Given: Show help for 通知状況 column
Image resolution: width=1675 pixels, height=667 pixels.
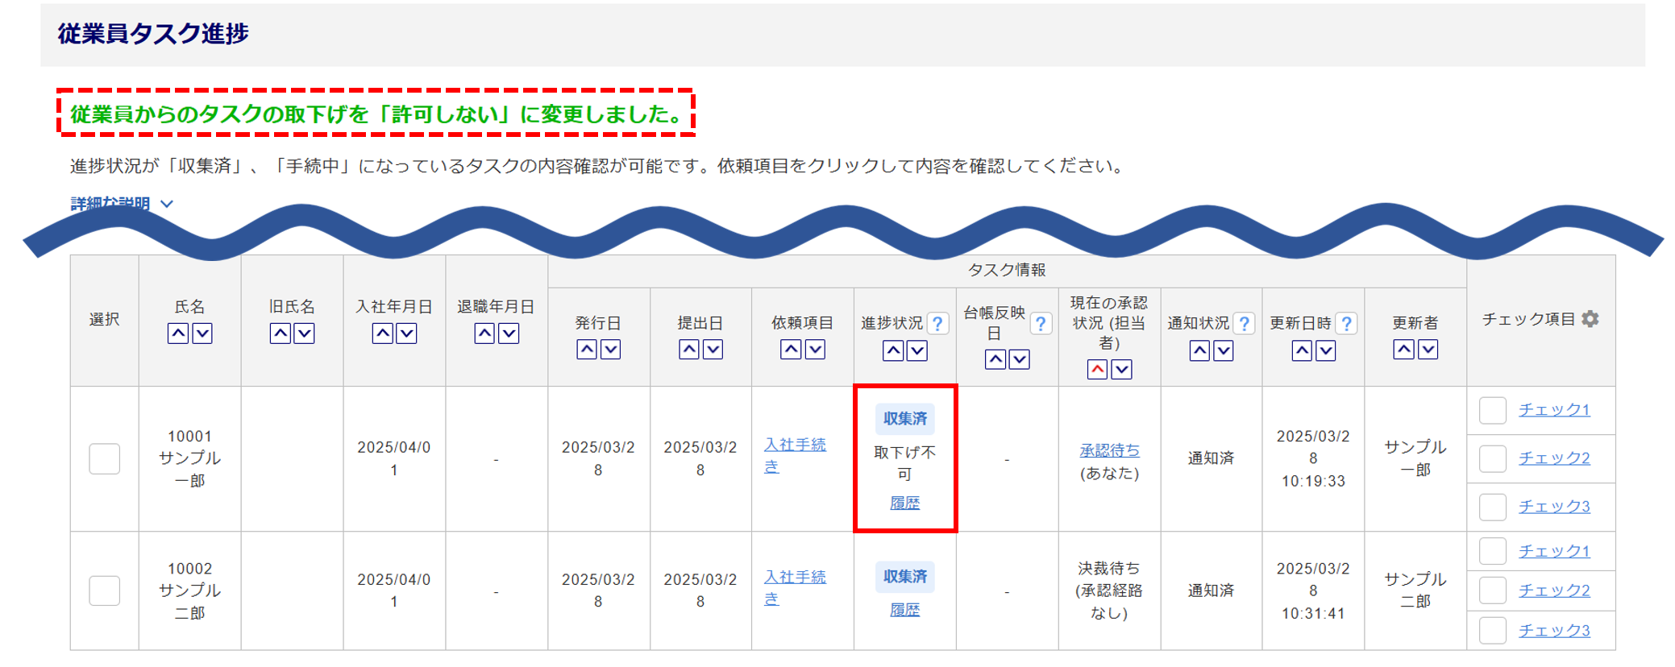Looking at the screenshot, I should pyautogui.click(x=1244, y=324).
